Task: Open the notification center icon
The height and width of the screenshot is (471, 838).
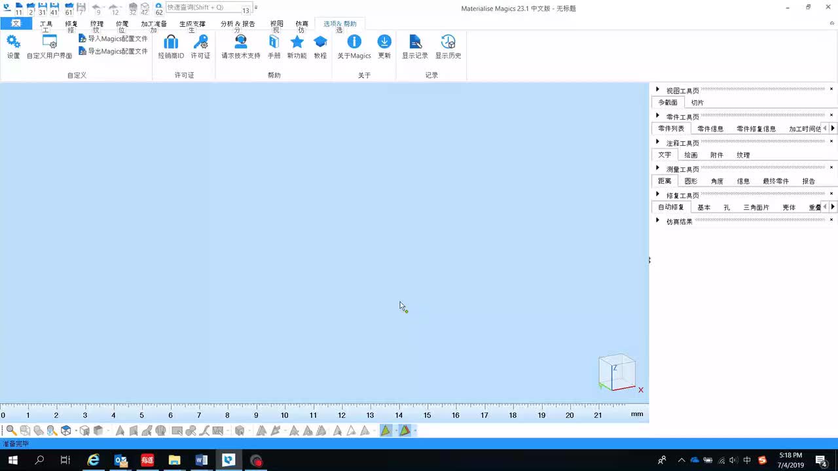Action: tap(821, 460)
